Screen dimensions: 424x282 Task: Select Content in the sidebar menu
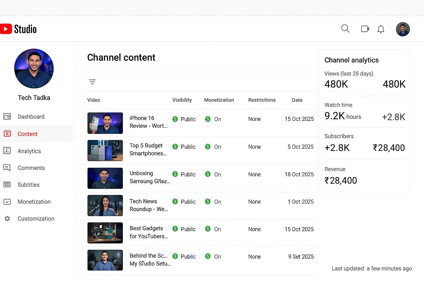point(27,134)
